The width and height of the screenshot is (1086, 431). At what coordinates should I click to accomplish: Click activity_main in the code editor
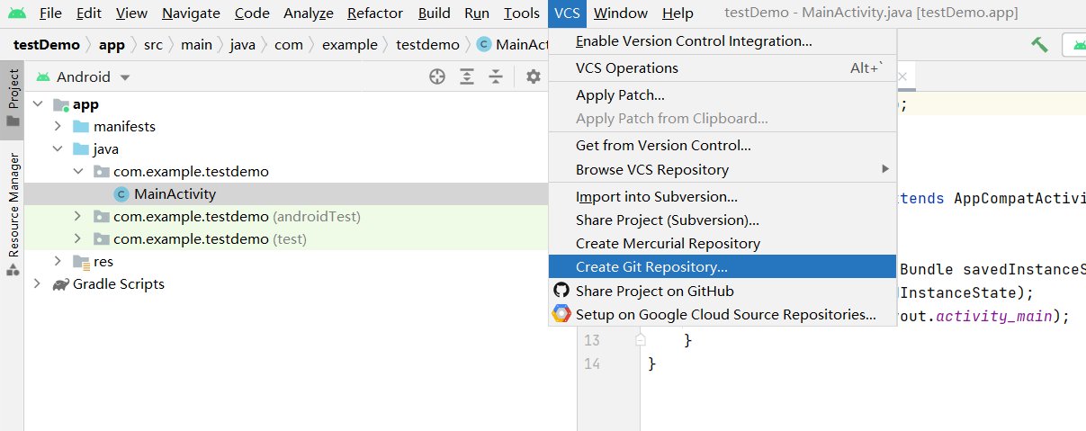pos(993,317)
